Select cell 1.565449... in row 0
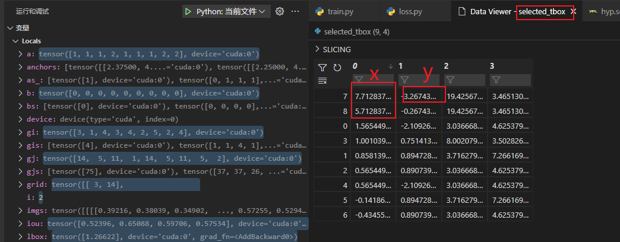 373,126
